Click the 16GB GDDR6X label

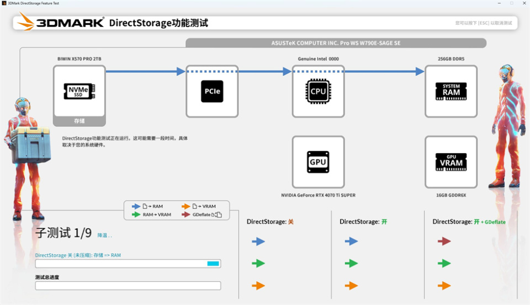point(451,195)
